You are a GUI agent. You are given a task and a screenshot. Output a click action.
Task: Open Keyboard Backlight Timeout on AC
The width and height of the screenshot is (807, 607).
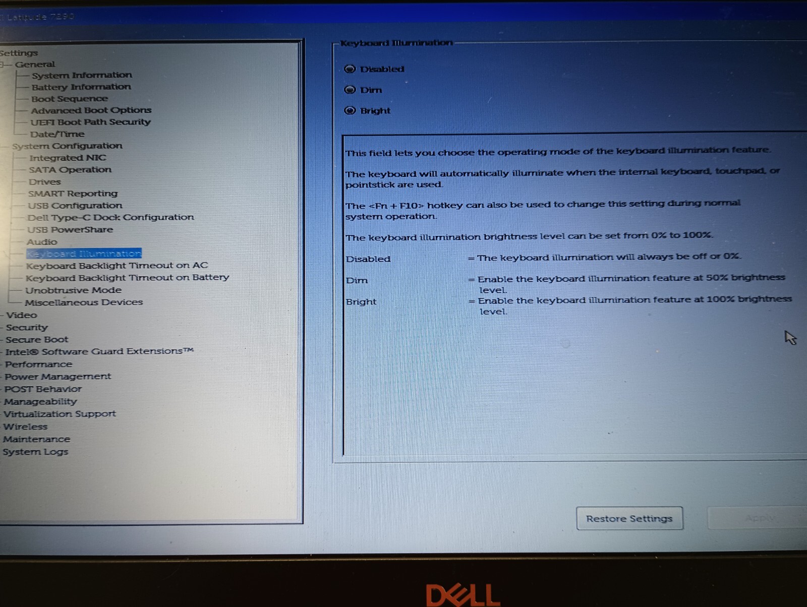pos(117,266)
